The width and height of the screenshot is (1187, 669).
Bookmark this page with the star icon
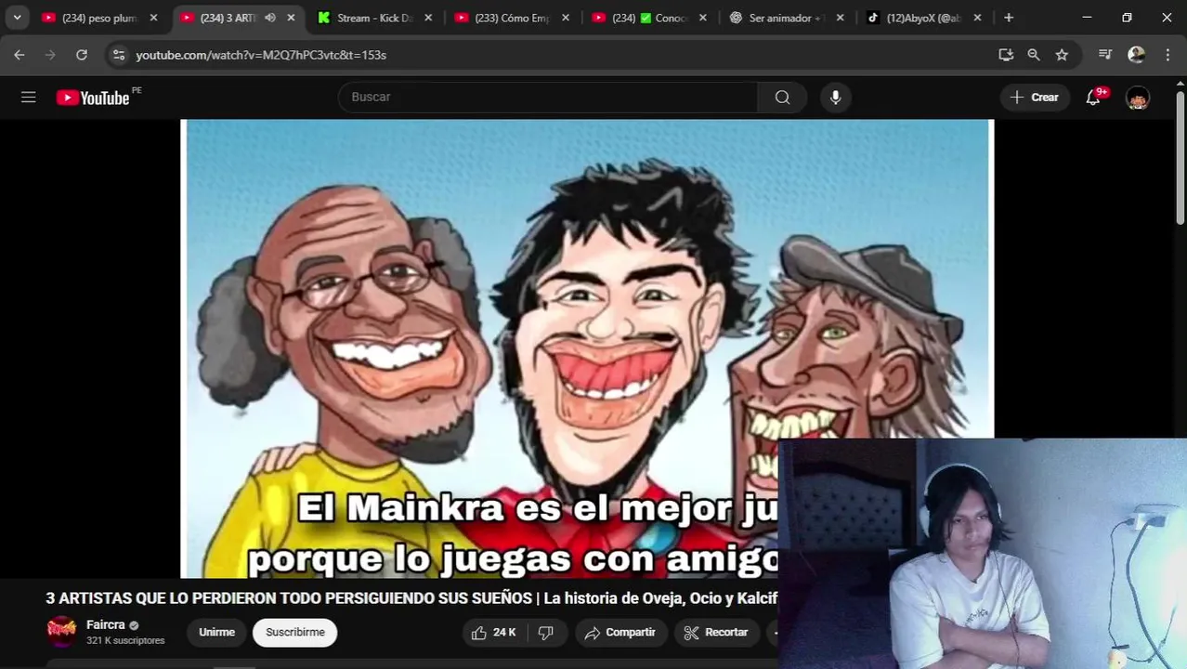pyautogui.click(x=1062, y=55)
